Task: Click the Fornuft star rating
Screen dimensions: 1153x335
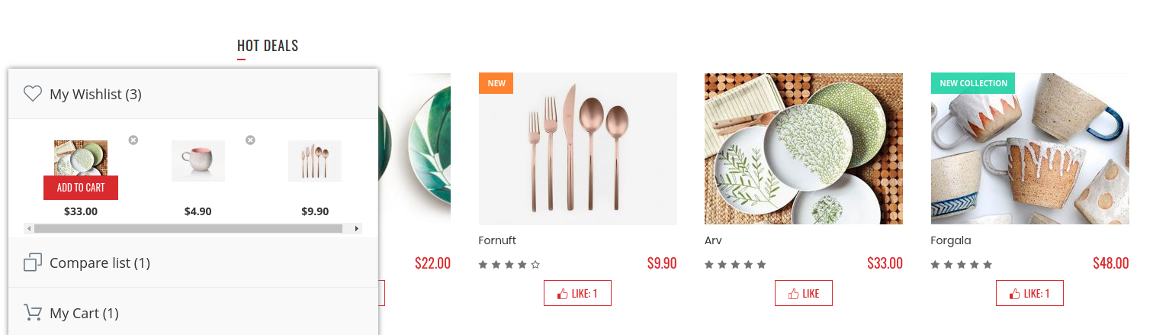Action: click(509, 265)
